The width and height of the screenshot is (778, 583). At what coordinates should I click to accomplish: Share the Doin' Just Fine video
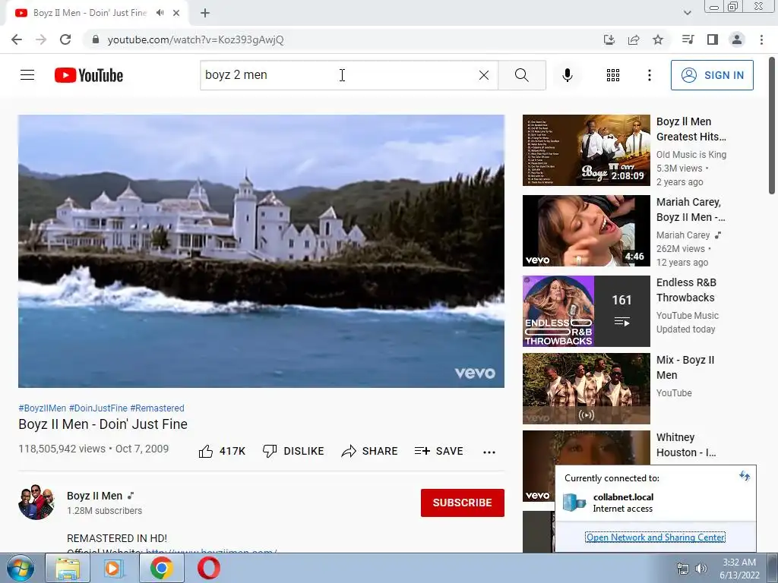tap(370, 451)
